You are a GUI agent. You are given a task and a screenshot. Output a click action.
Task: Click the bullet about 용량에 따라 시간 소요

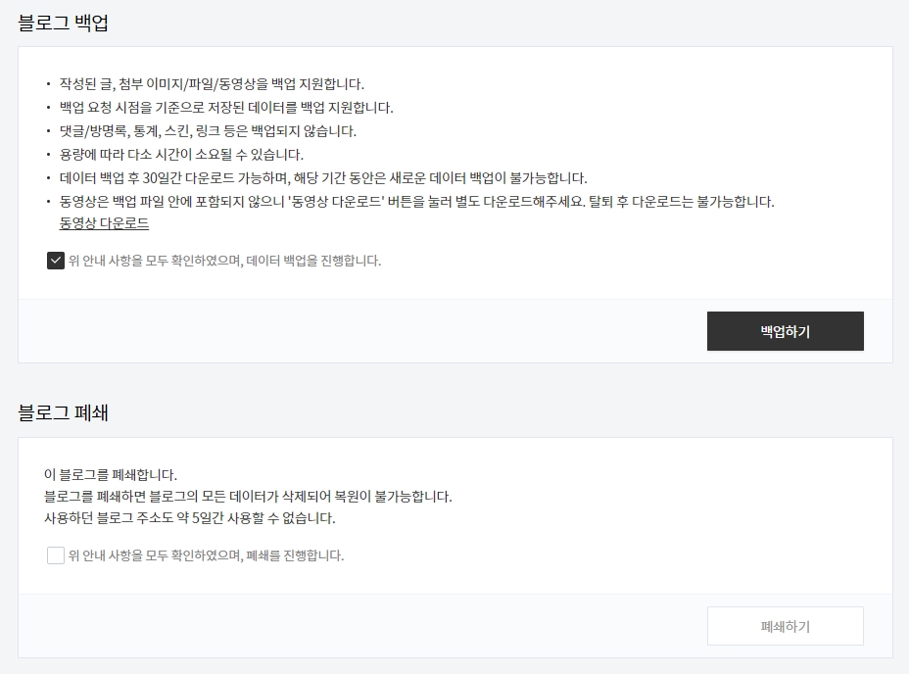point(181,154)
